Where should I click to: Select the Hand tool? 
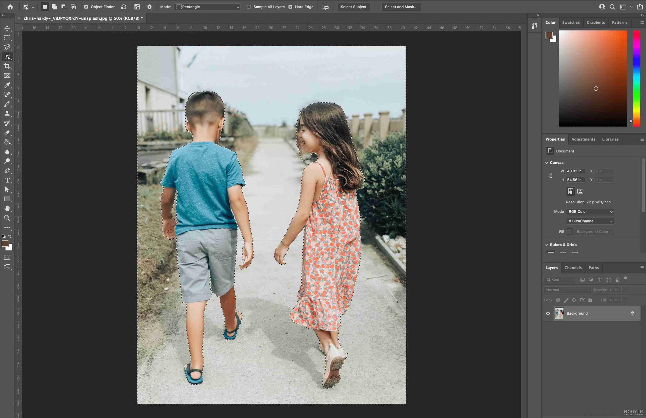tap(7, 208)
